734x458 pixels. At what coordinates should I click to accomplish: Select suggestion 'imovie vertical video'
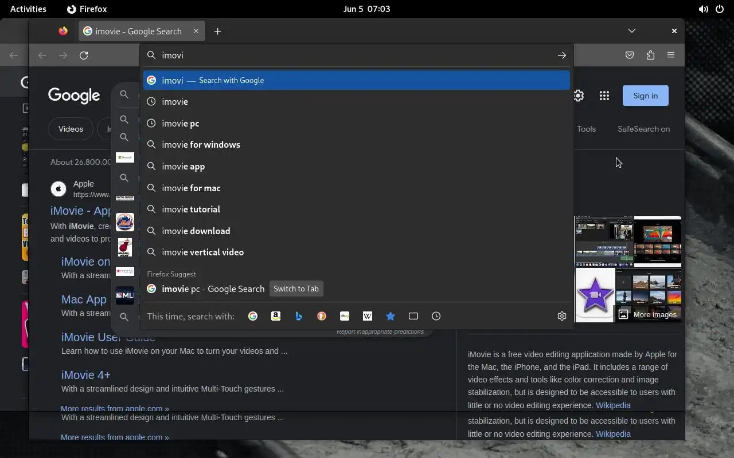click(357, 252)
